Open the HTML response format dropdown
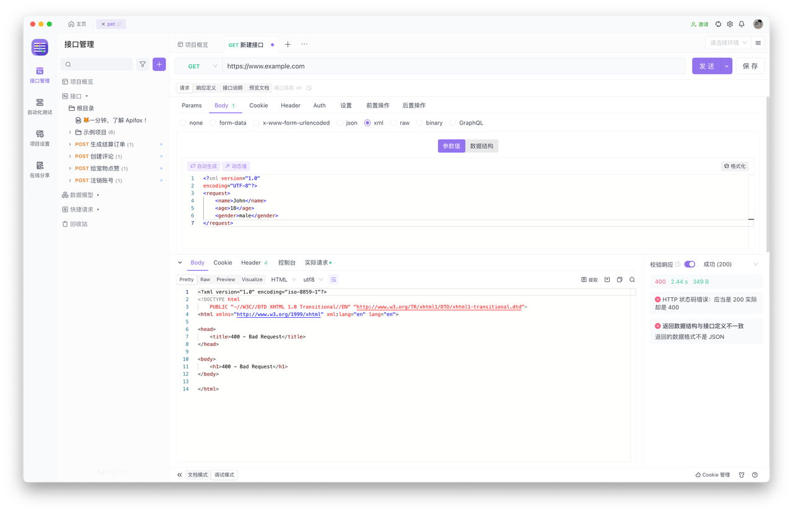Screen dimensions: 793x513 pos(284,279)
